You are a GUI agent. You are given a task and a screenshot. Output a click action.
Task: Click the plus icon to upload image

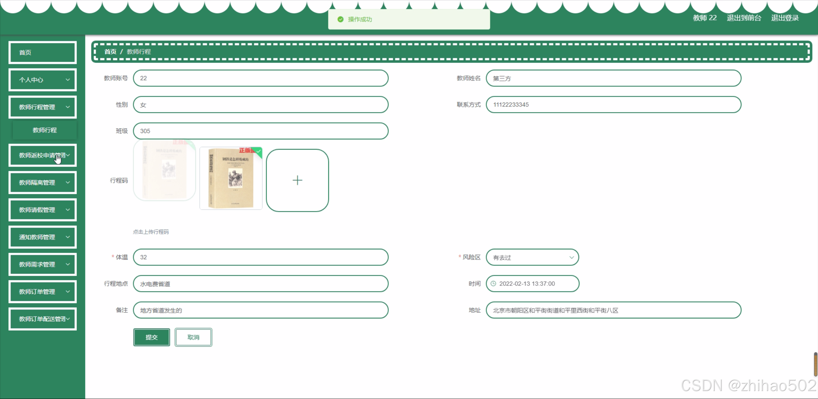point(297,180)
